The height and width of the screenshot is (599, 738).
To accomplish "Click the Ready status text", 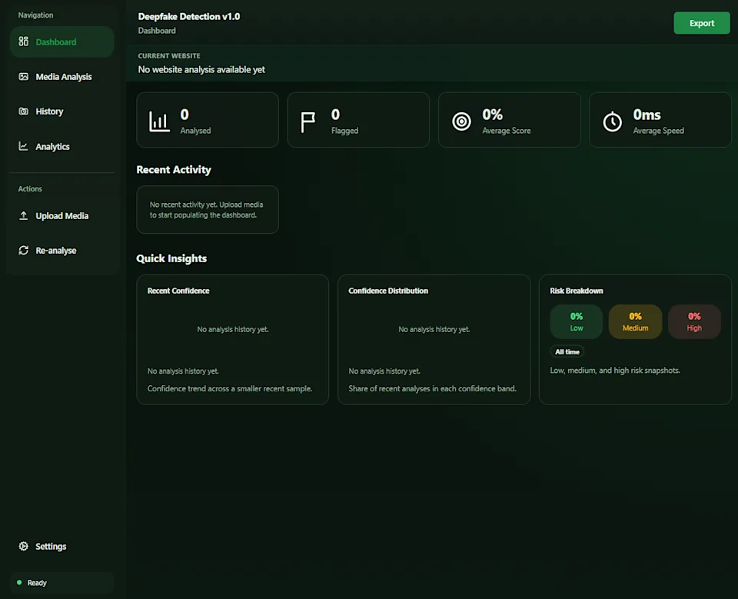I will [x=37, y=583].
